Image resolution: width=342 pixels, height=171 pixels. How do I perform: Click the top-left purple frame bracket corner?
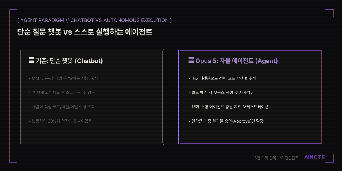pos(13,13)
